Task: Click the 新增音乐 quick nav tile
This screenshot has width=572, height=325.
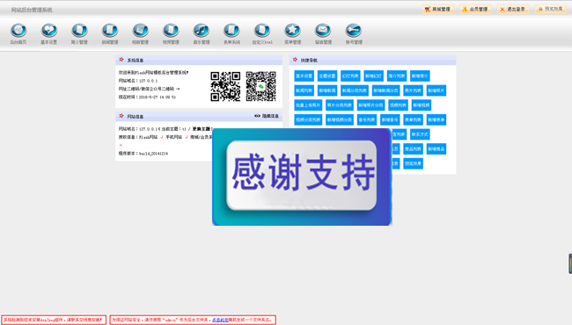Action: click(390, 119)
